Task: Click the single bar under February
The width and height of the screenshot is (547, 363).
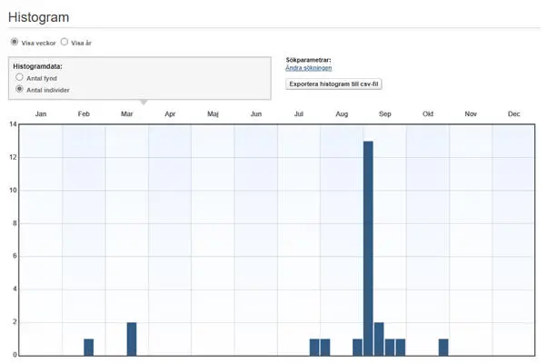Action: pos(88,347)
